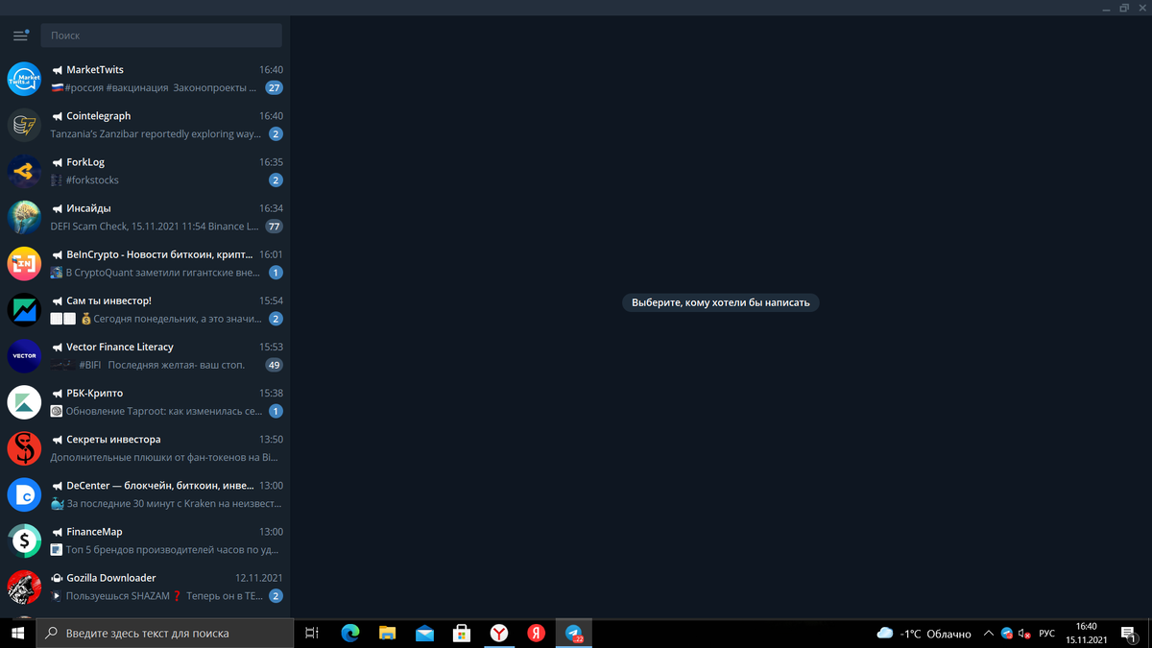Open chat titled Vector Finance Literacy
The width and height of the screenshot is (1152, 648).
click(120, 347)
